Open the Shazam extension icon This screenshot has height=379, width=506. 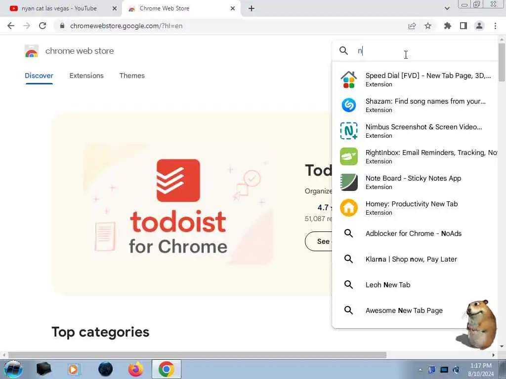349,105
